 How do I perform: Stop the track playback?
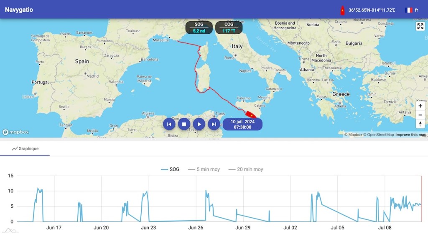click(184, 124)
